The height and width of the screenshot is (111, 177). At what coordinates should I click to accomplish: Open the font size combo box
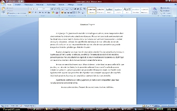point(47,9)
